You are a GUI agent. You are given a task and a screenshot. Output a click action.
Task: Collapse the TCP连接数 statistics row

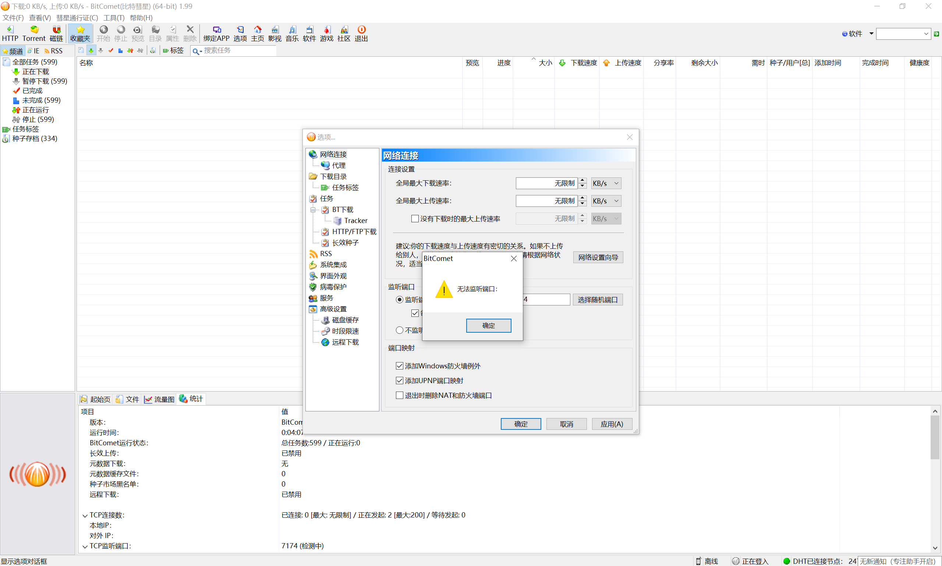coord(85,515)
